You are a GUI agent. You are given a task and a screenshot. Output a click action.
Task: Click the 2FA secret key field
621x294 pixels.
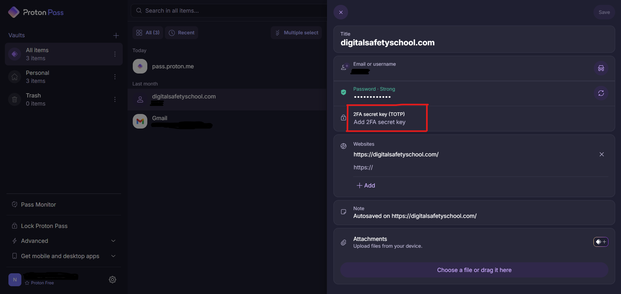click(379, 122)
